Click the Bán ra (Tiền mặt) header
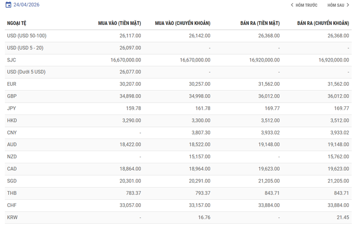The width and height of the screenshot is (355, 227). pos(260,23)
